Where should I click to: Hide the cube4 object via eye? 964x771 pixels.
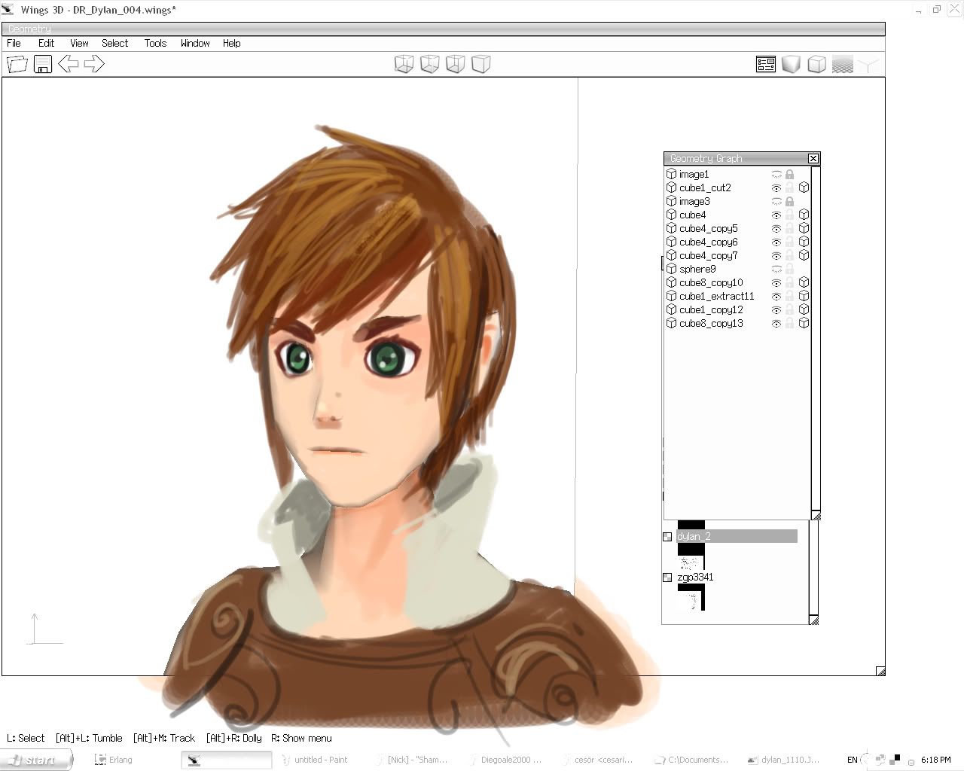776,215
